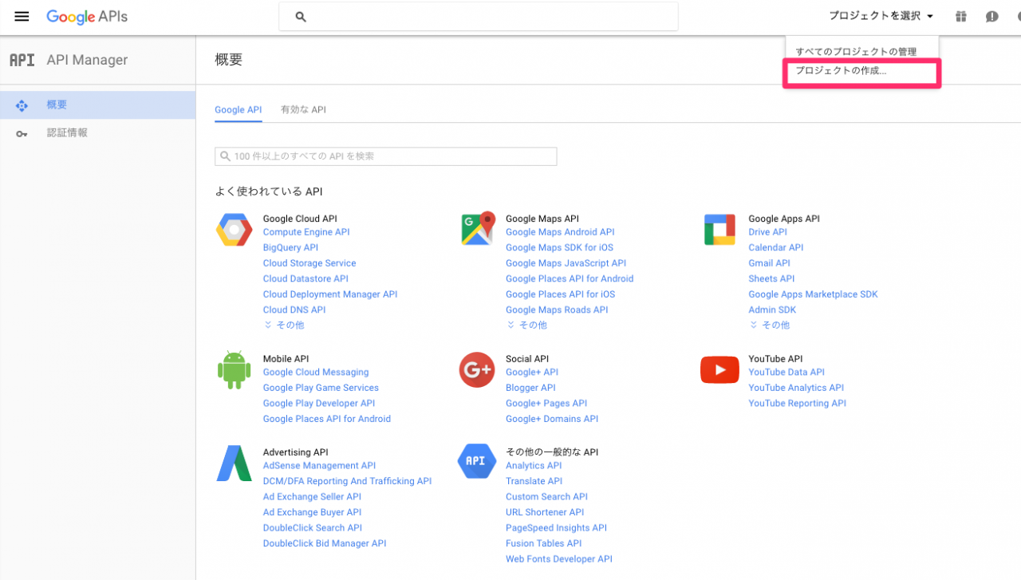Viewport: 1021px width, 580px height.
Task: Open Cloud Storage Service link
Action: tap(309, 263)
